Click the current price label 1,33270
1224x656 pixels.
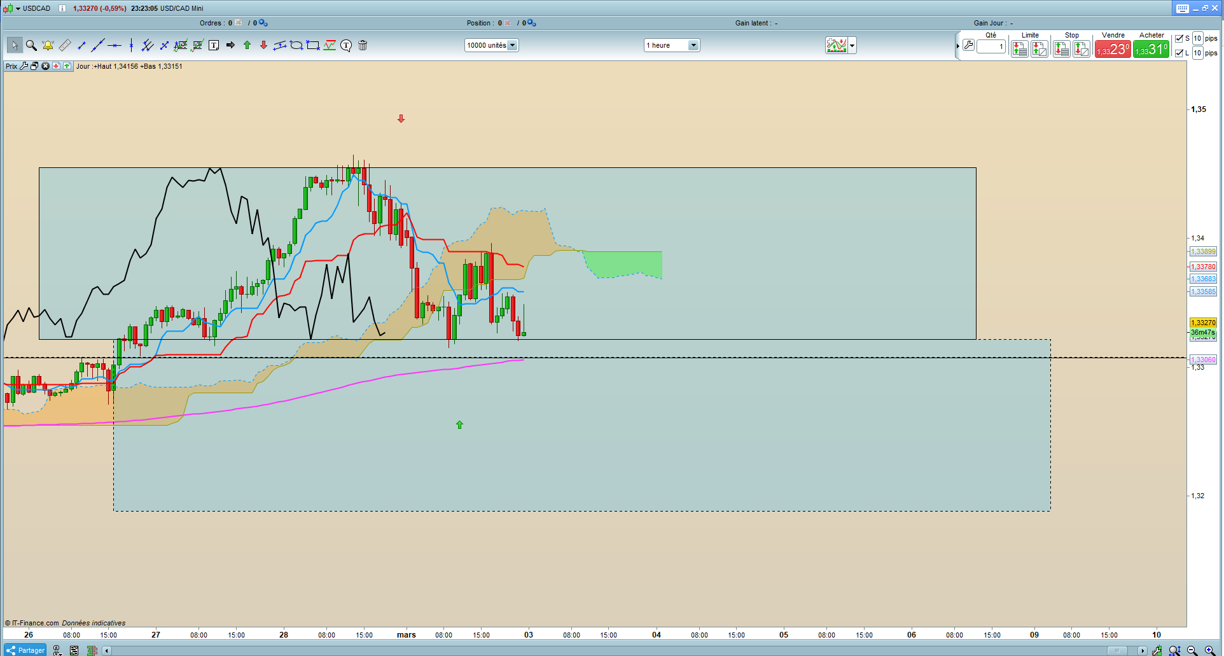pos(1203,323)
